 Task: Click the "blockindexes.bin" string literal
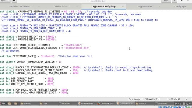pyautogui.click(x=77, y=48)
